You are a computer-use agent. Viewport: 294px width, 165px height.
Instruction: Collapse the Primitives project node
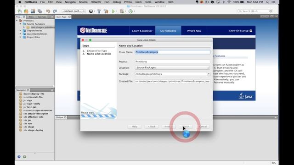pos(17,21)
